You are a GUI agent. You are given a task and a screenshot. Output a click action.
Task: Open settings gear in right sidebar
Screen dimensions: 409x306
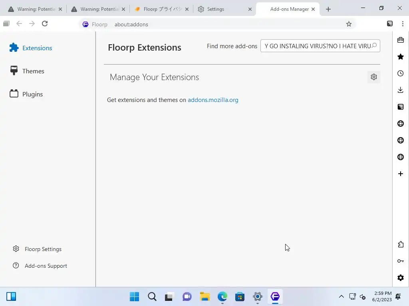401,278
